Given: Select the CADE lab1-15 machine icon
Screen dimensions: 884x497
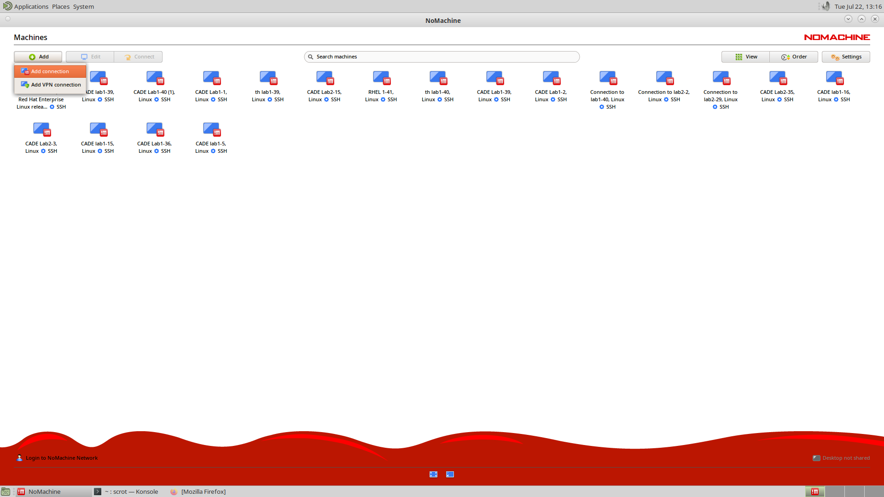Looking at the screenshot, I should pyautogui.click(x=98, y=129).
